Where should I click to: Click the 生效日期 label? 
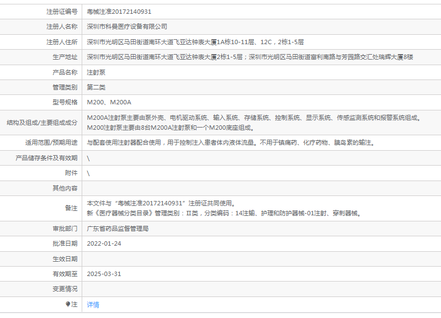tap(65, 259)
